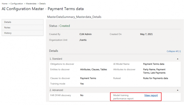Click the /icertis organization unit value
The image size is (184, 105).
pos(83,40)
